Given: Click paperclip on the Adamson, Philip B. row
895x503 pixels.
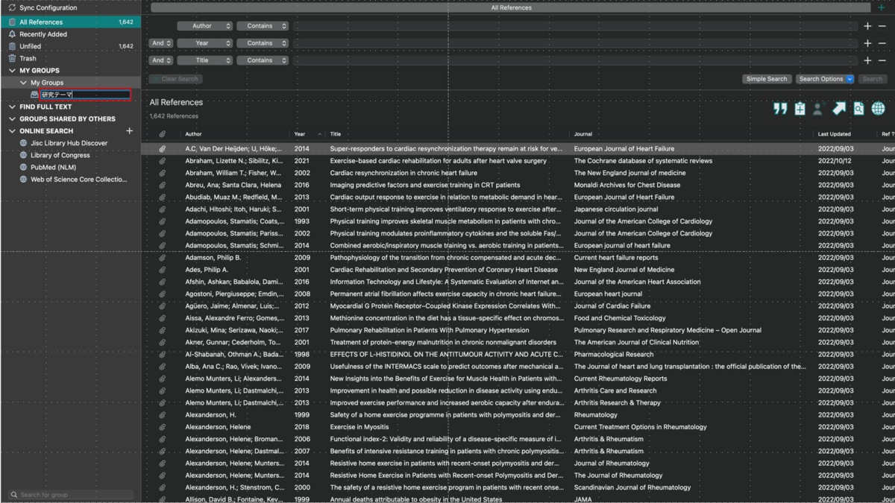Looking at the screenshot, I should click(162, 258).
